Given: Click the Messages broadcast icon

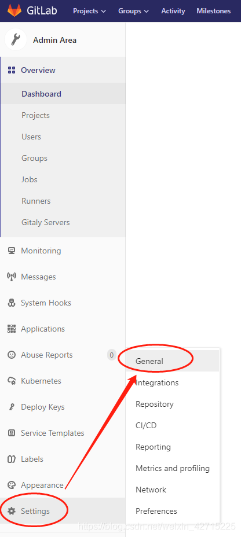Looking at the screenshot, I should pyautogui.click(x=12, y=277).
